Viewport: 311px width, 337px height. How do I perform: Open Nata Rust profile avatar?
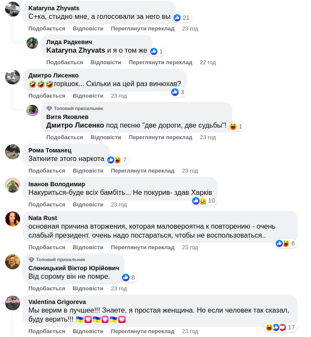click(12, 219)
